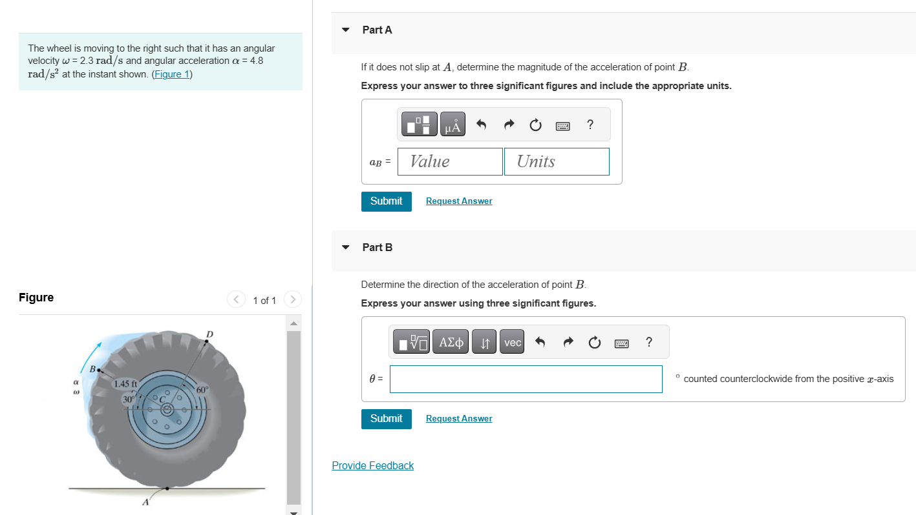
Task: Show keyboard shortcuts in Part A toolbar
Action: coord(563,126)
